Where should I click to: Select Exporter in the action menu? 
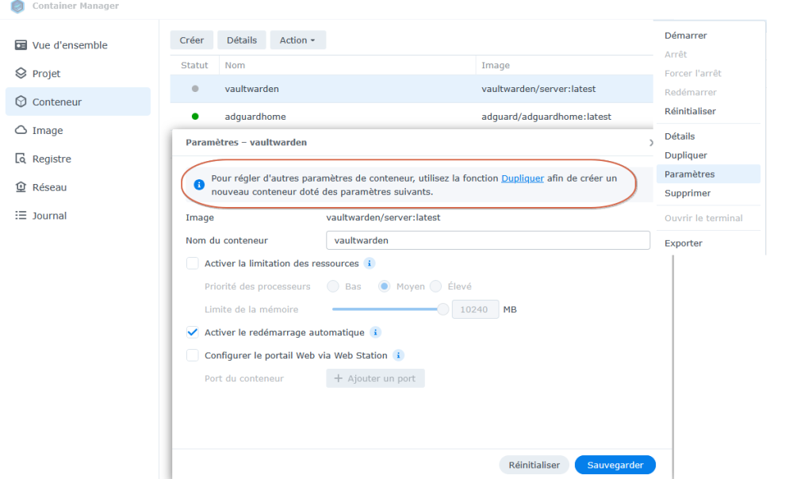click(x=684, y=243)
